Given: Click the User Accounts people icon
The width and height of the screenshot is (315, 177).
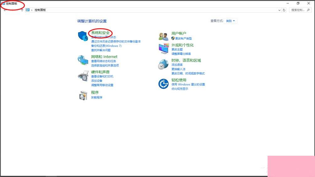Looking at the screenshot, I should pyautogui.click(x=163, y=36).
